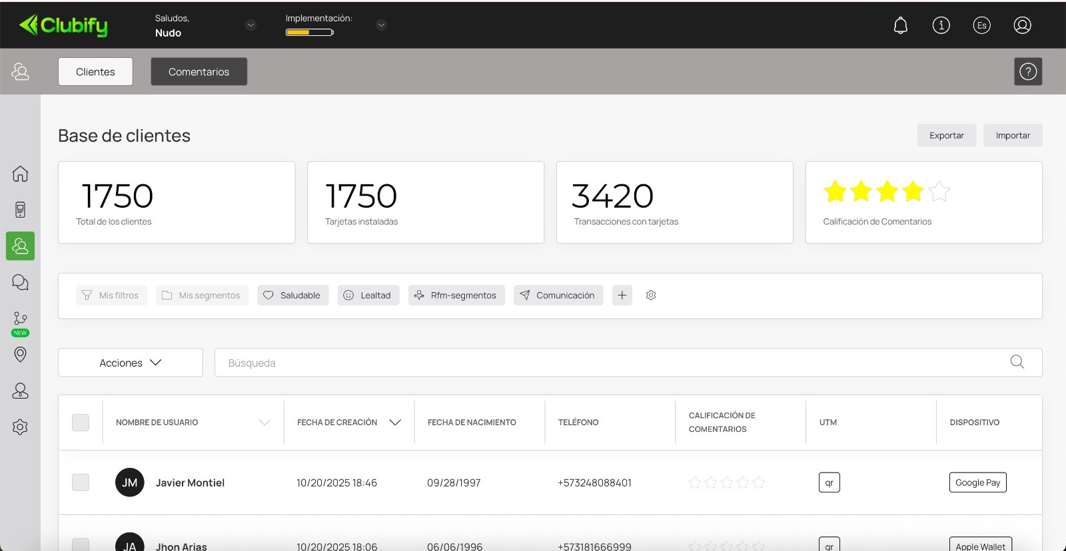
Task: Add a new filter with the plus button
Action: [622, 295]
